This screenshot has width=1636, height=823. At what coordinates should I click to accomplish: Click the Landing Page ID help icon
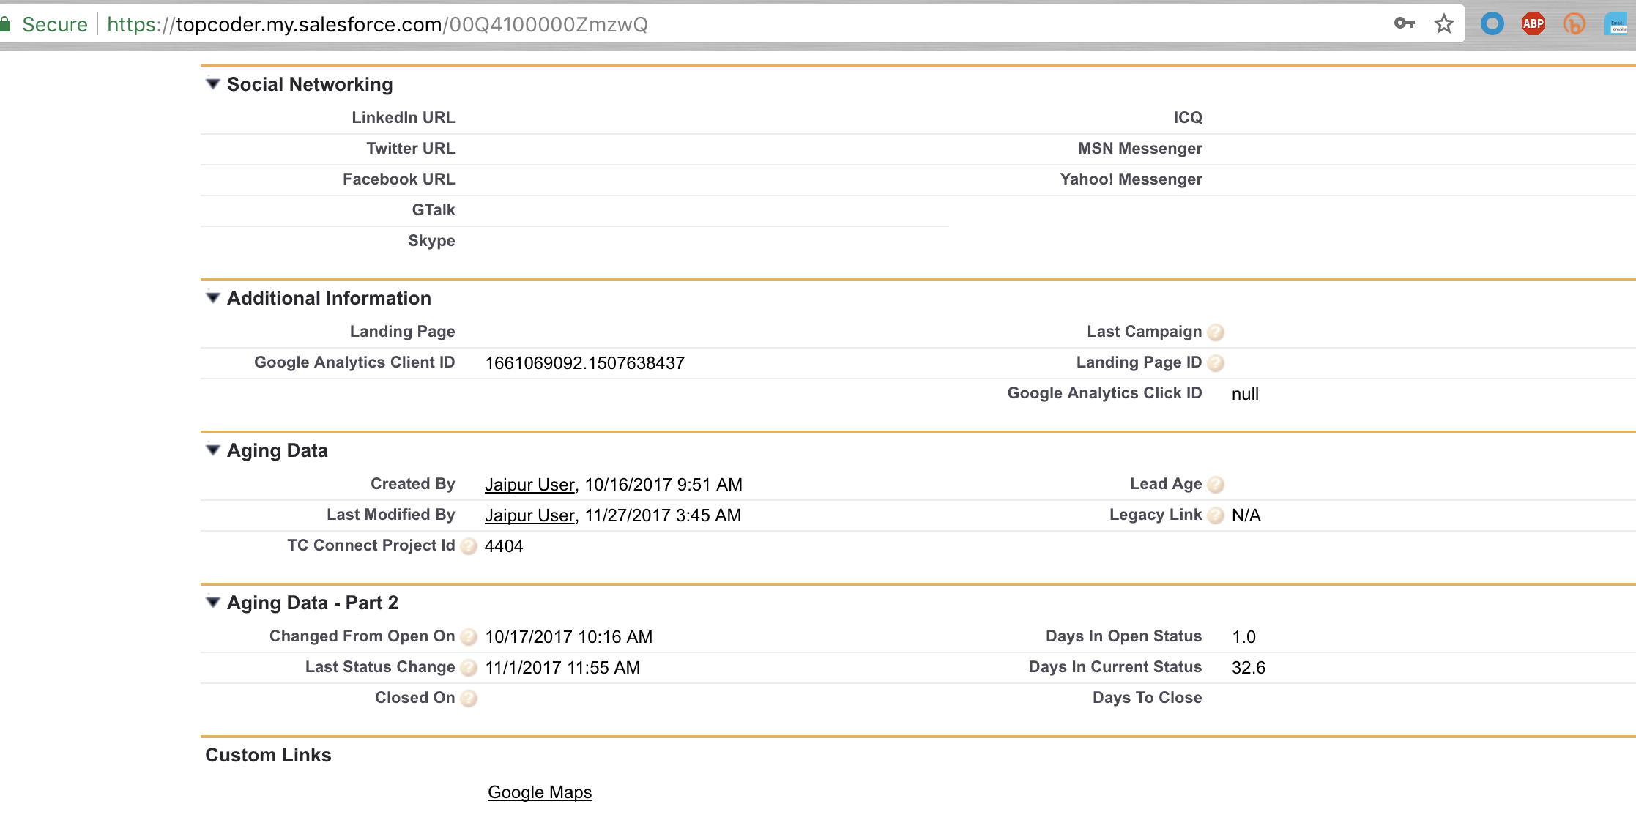(1216, 363)
